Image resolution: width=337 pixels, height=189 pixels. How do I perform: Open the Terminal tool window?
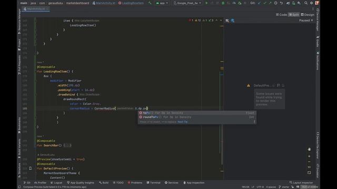(x=153, y=183)
